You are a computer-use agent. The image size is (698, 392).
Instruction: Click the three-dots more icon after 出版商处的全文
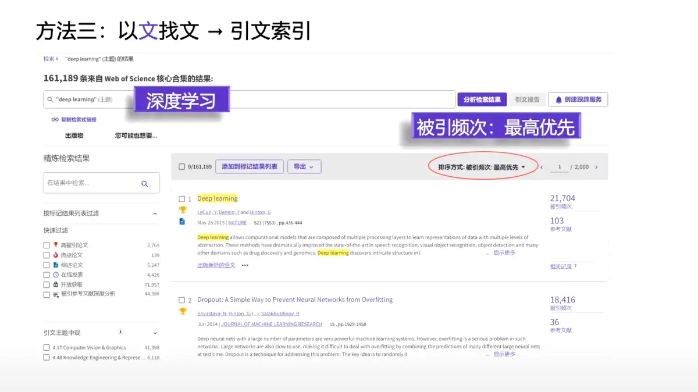click(245, 265)
